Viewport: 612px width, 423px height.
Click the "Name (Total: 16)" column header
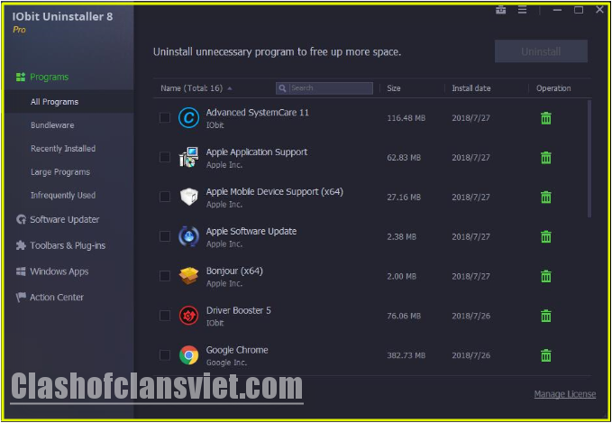[x=191, y=88]
